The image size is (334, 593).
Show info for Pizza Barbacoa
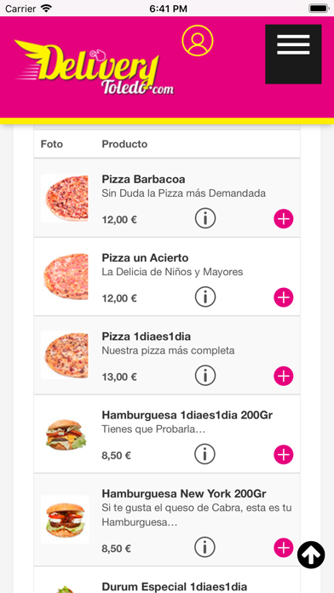click(205, 218)
